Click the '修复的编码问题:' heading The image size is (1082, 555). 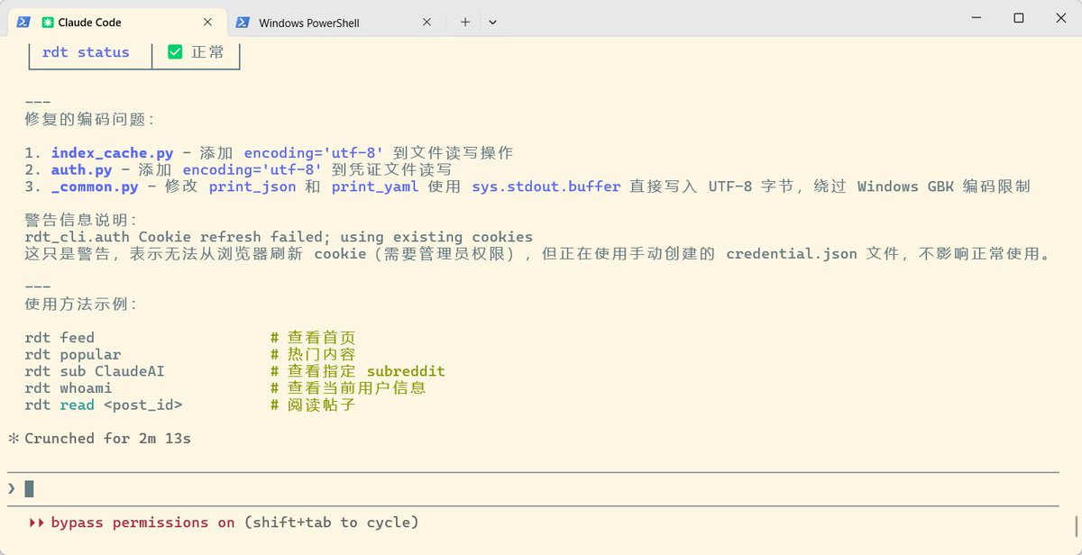click(89, 119)
